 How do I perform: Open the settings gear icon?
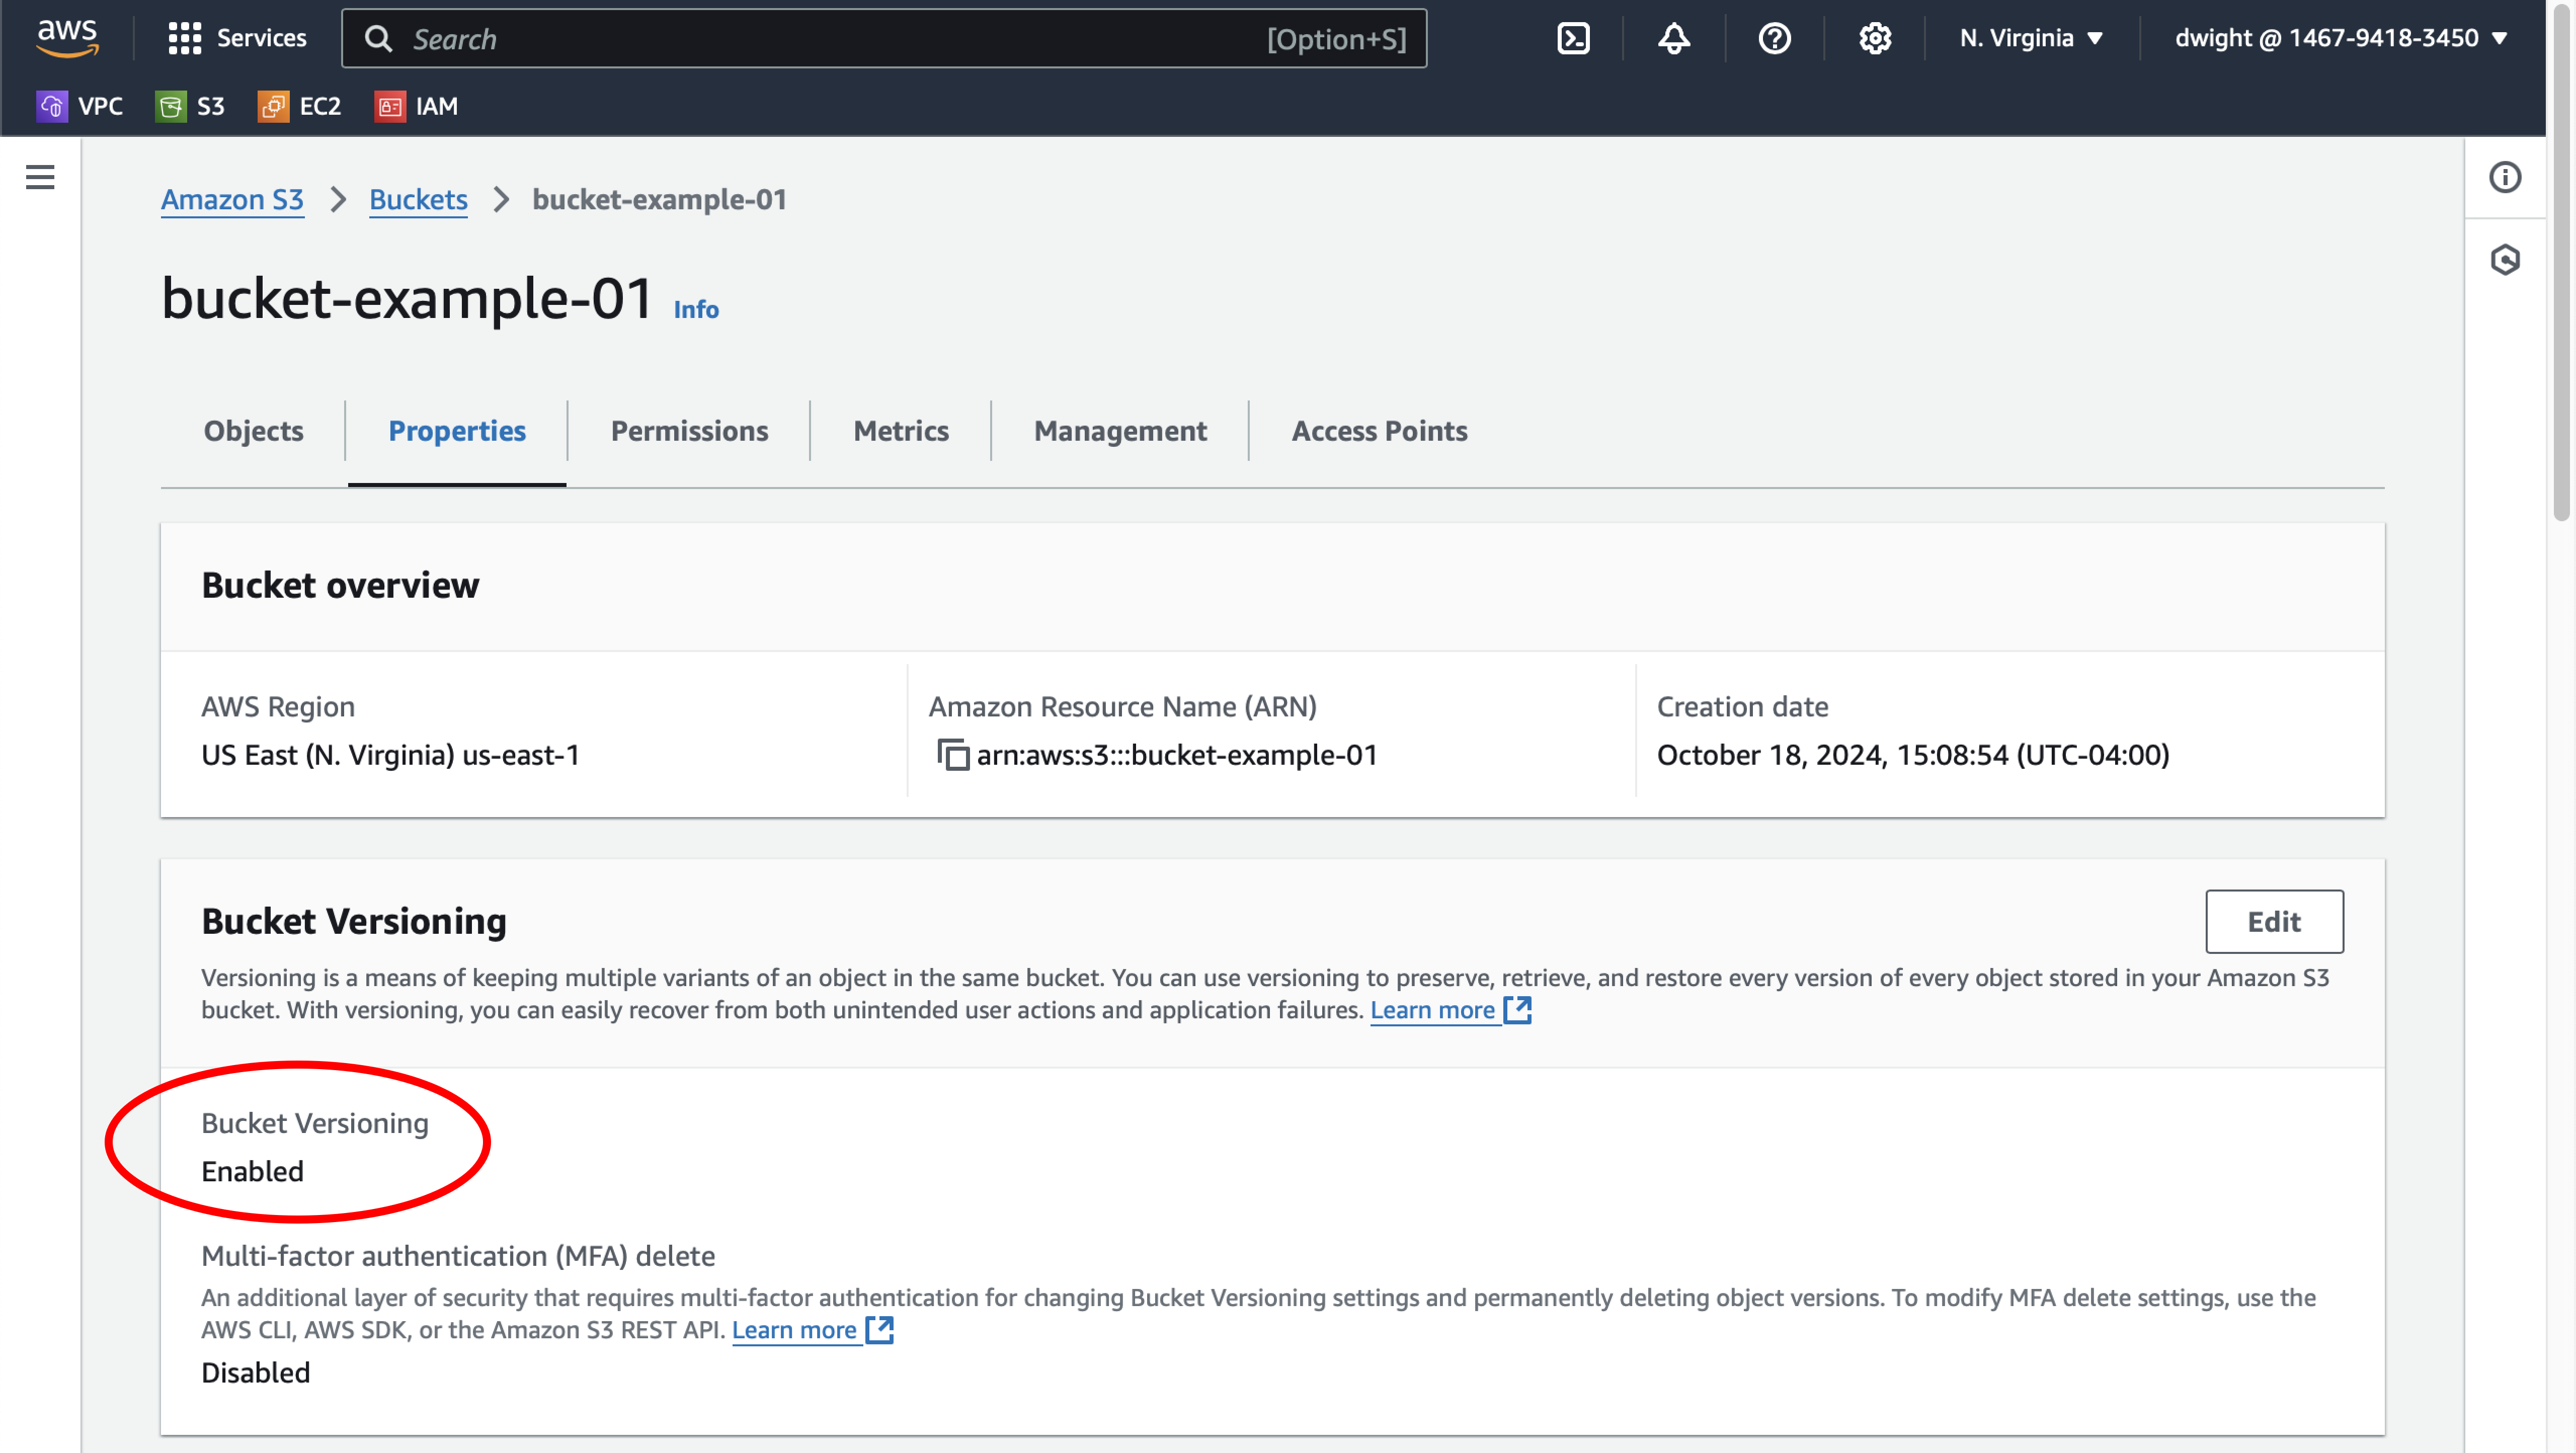1874,38
